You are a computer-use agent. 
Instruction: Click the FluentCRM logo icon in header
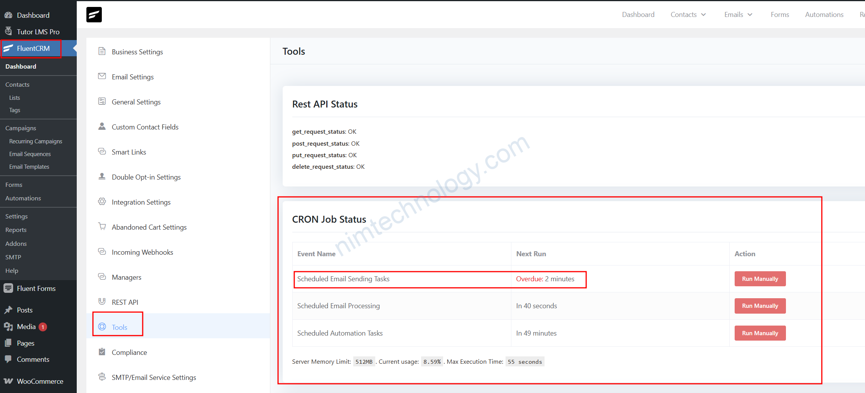[94, 15]
